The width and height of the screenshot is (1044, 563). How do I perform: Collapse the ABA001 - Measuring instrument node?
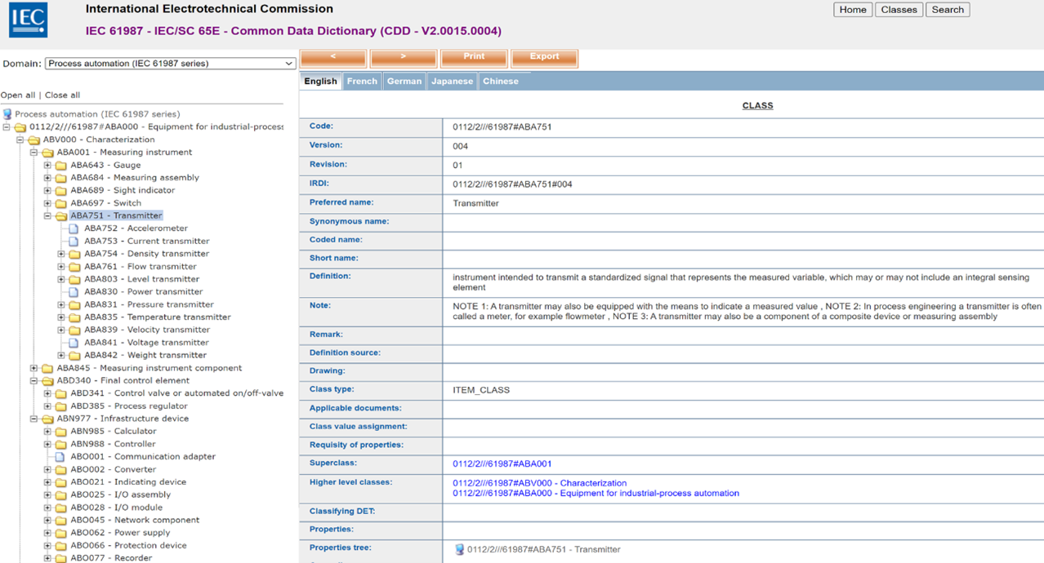point(33,153)
